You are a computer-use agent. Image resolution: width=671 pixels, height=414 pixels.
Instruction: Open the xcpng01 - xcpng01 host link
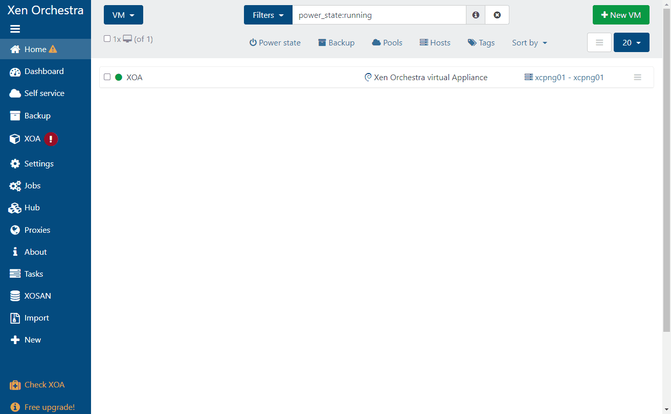pos(569,78)
